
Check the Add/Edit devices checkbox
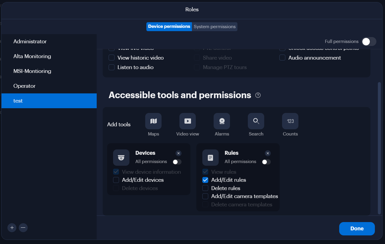(116, 180)
